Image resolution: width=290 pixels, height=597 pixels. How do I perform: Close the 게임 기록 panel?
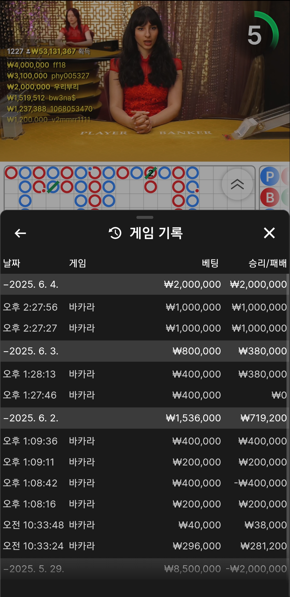[269, 233]
